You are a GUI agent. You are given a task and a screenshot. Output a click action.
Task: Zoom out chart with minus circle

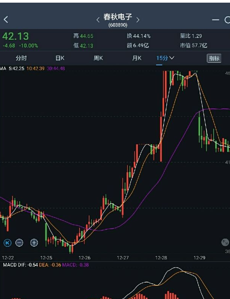click(19, 243)
